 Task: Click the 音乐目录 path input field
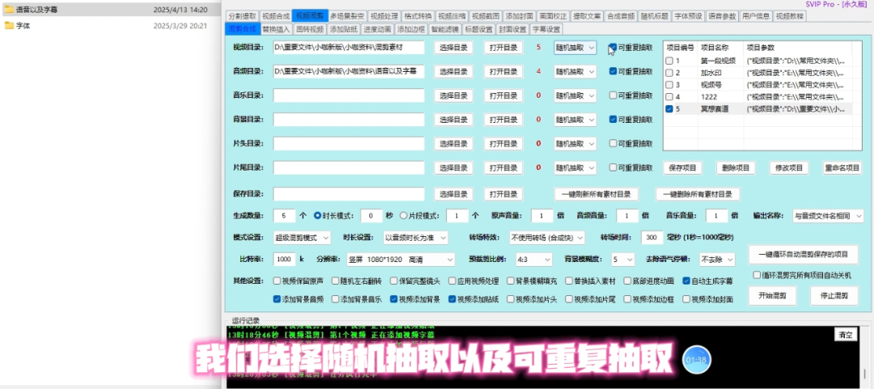(x=348, y=95)
